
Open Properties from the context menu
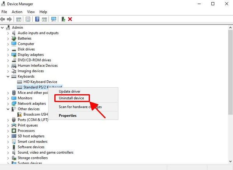[68, 115]
